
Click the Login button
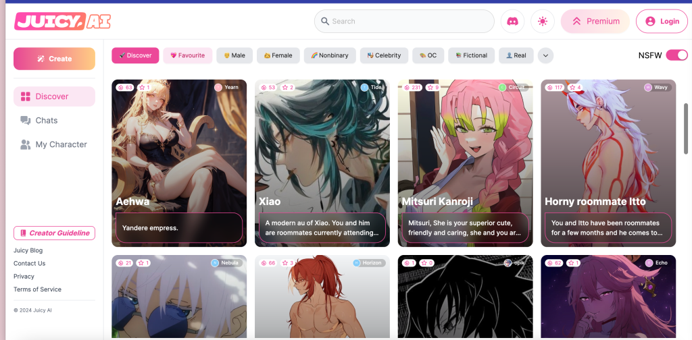pyautogui.click(x=662, y=22)
